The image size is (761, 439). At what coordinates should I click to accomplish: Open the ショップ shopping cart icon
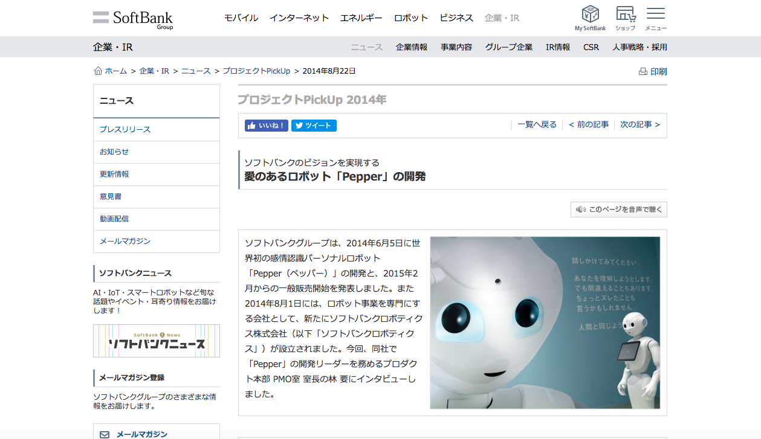(x=625, y=18)
